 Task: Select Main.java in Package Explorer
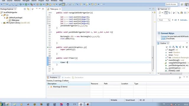pos(15,20)
